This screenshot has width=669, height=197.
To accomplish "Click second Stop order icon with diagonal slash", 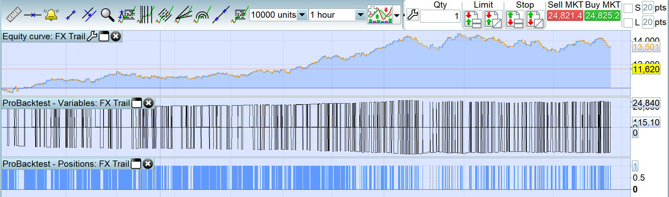I will [535, 19].
